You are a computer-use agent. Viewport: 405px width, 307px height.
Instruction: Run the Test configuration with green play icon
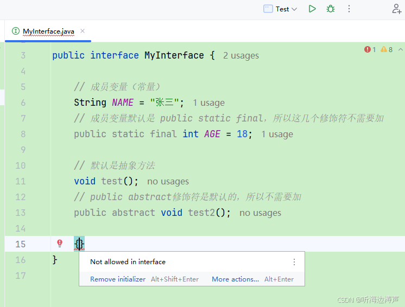point(312,9)
